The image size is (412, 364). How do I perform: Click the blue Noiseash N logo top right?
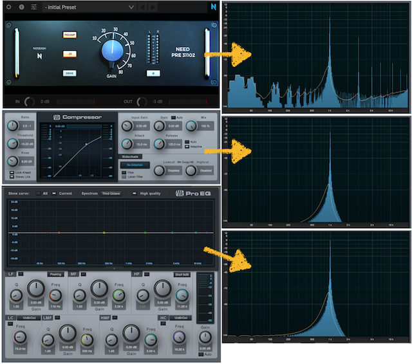pos(214,7)
